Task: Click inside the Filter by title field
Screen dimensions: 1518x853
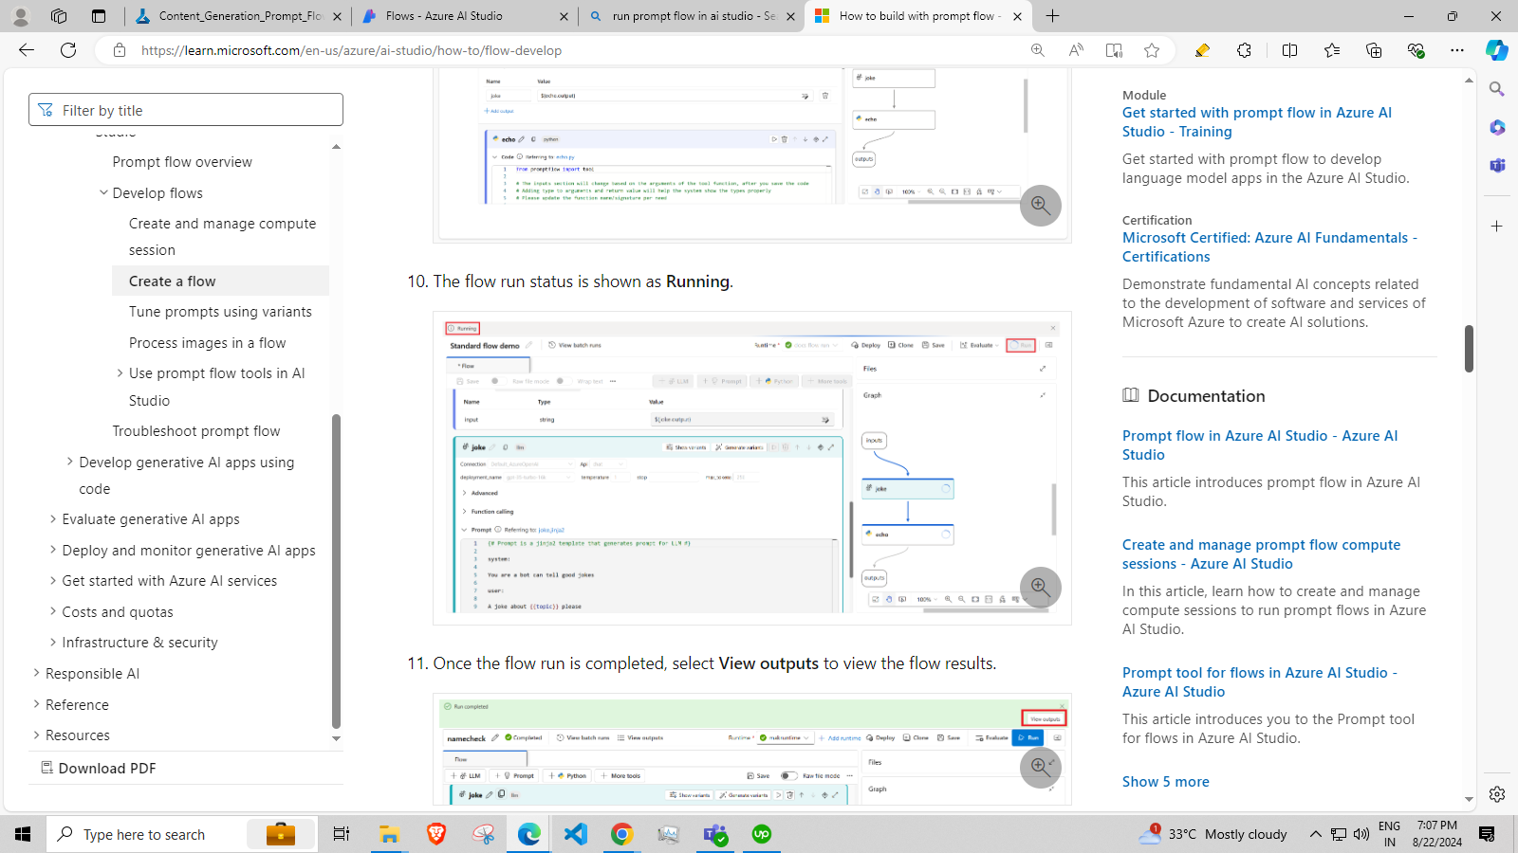Action: pyautogui.click(x=186, y=109)
